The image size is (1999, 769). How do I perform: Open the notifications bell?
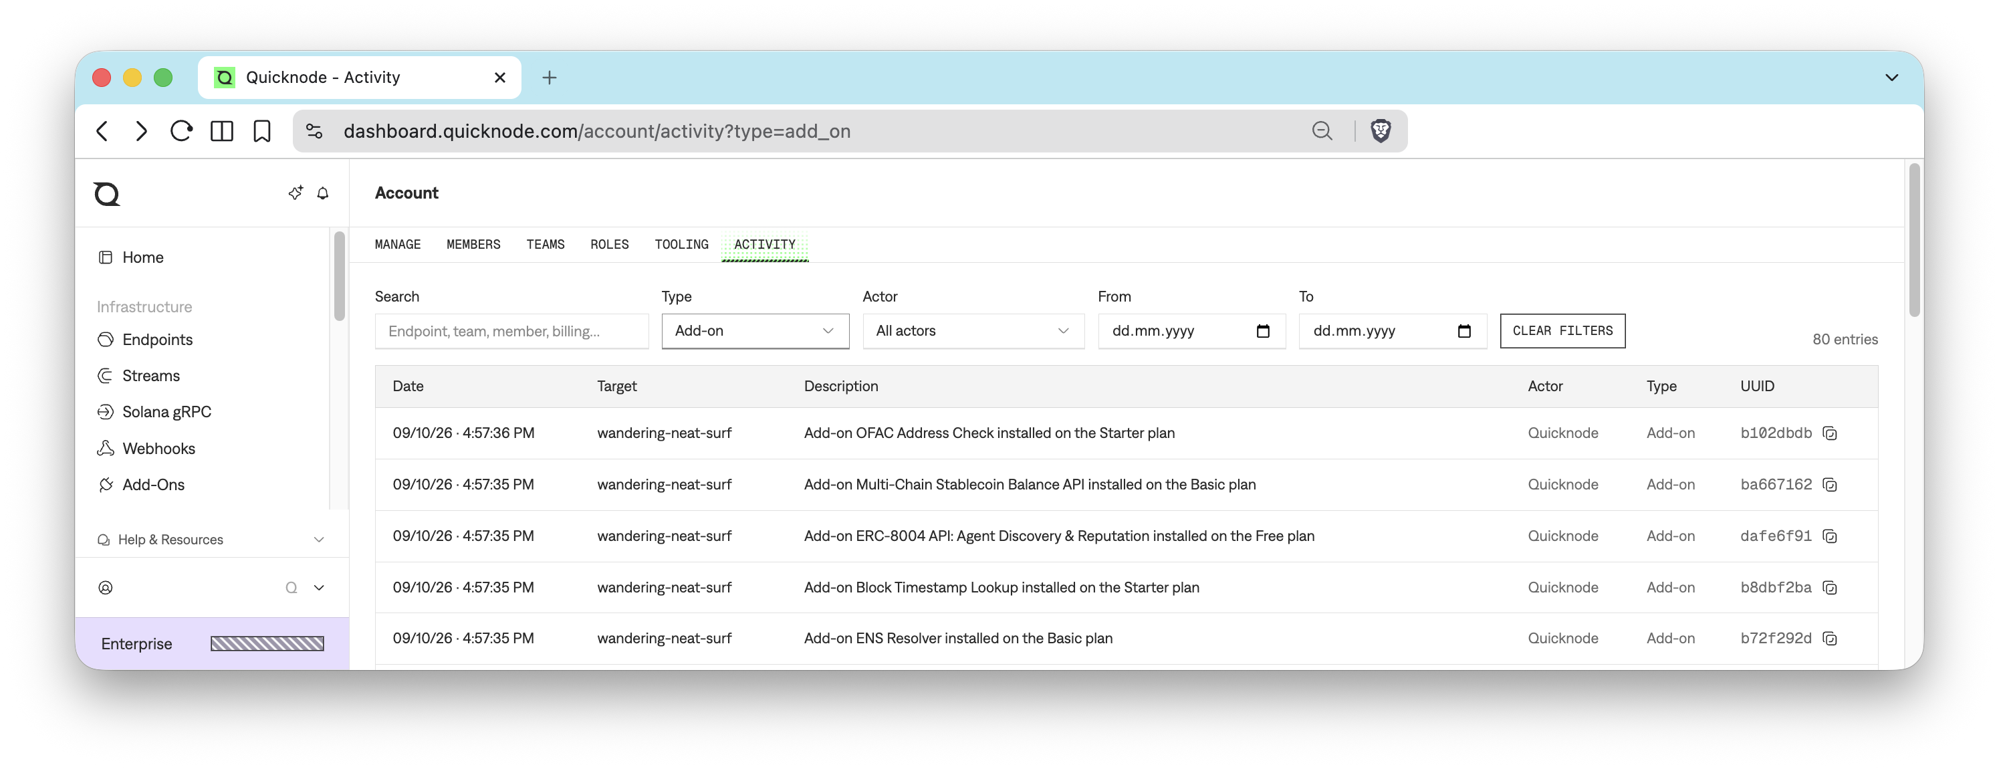coord(323,193)
